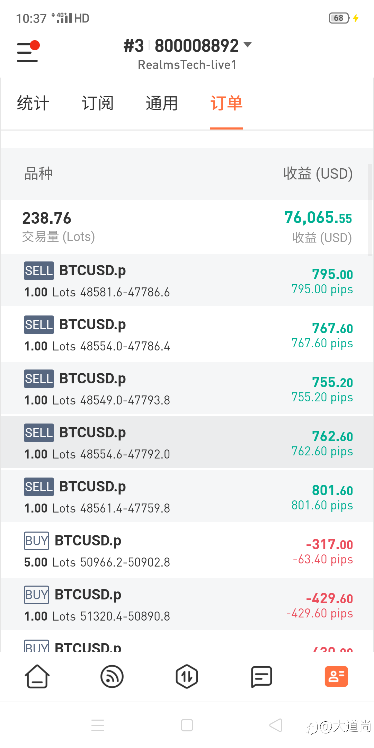Switch to the 订阅 tab
374x748 pixels.
click(98, 103)
